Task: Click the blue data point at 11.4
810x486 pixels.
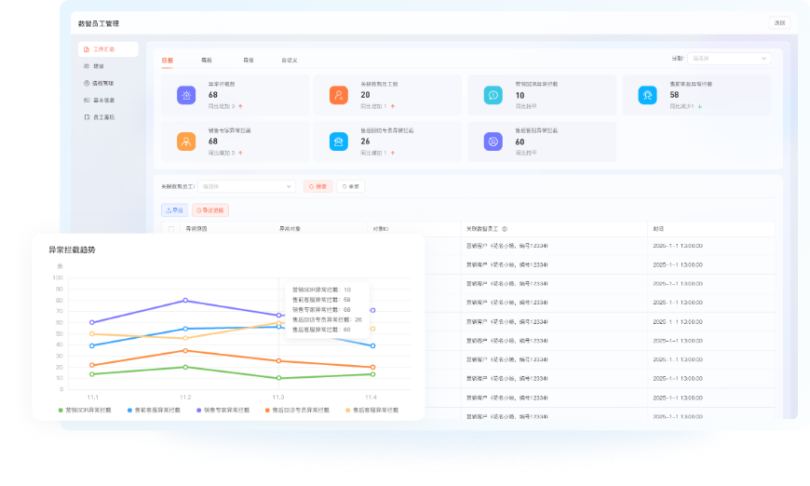Action: pyautogui.click(x=372, y=346)
